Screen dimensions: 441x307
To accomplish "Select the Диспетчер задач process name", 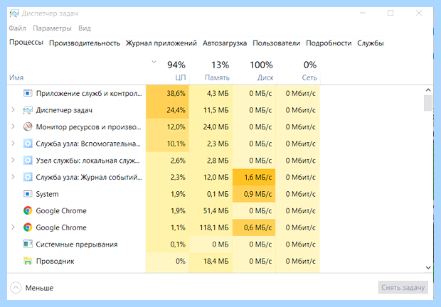I will tap(64, 110).
